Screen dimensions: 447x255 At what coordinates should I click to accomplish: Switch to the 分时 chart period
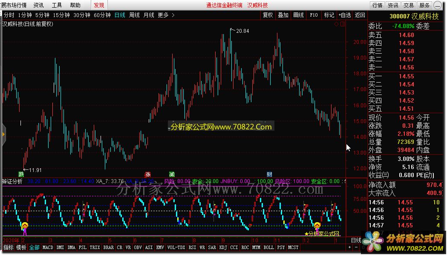click(x=9, y=15)
